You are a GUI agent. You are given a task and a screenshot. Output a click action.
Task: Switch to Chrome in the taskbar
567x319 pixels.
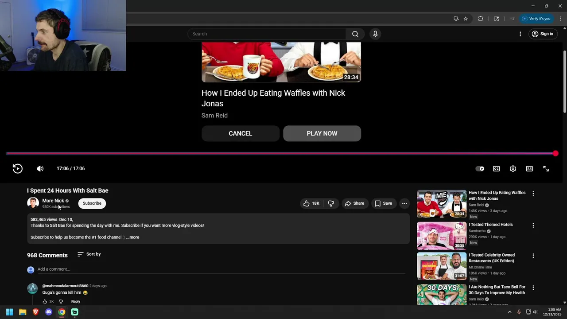[x=62, y=312]
